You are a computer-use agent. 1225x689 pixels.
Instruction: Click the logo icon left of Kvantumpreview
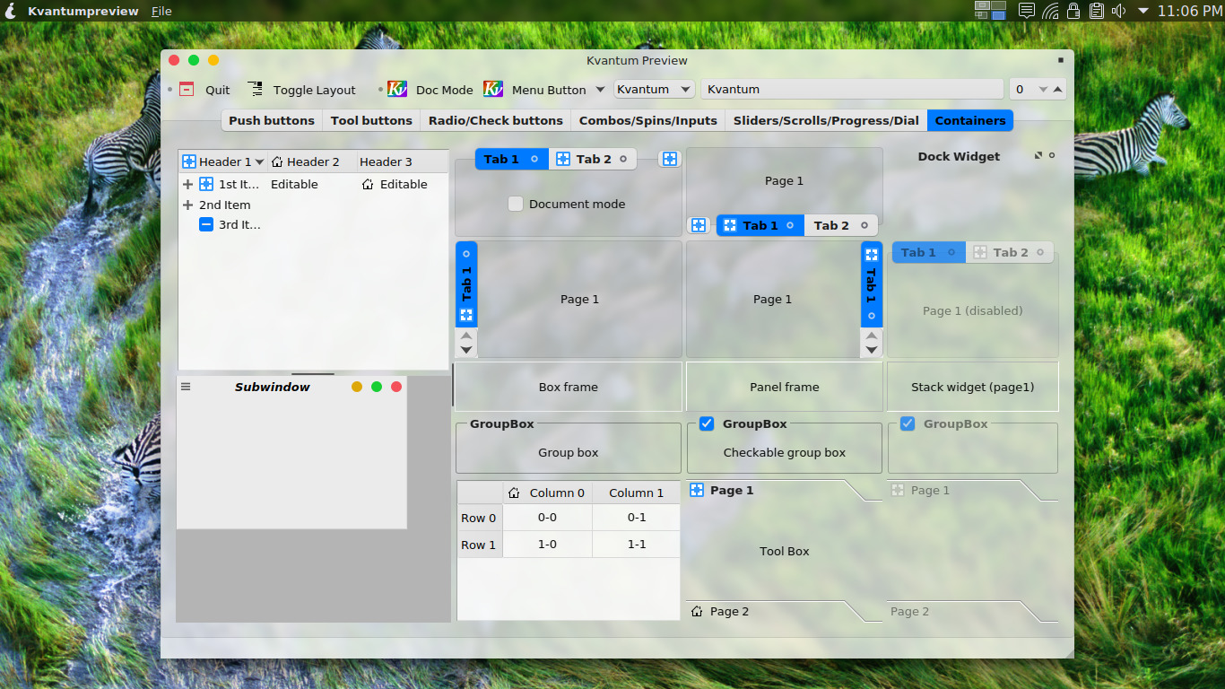pyautogui.click(x=11, y=11)
